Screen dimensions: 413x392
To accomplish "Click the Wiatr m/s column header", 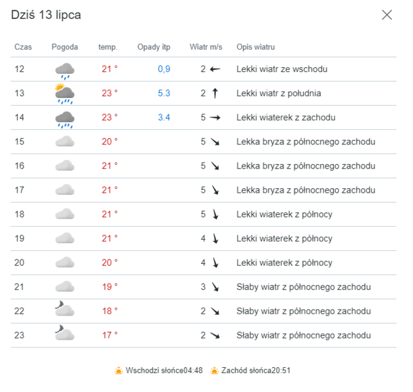I will (206, 47).
